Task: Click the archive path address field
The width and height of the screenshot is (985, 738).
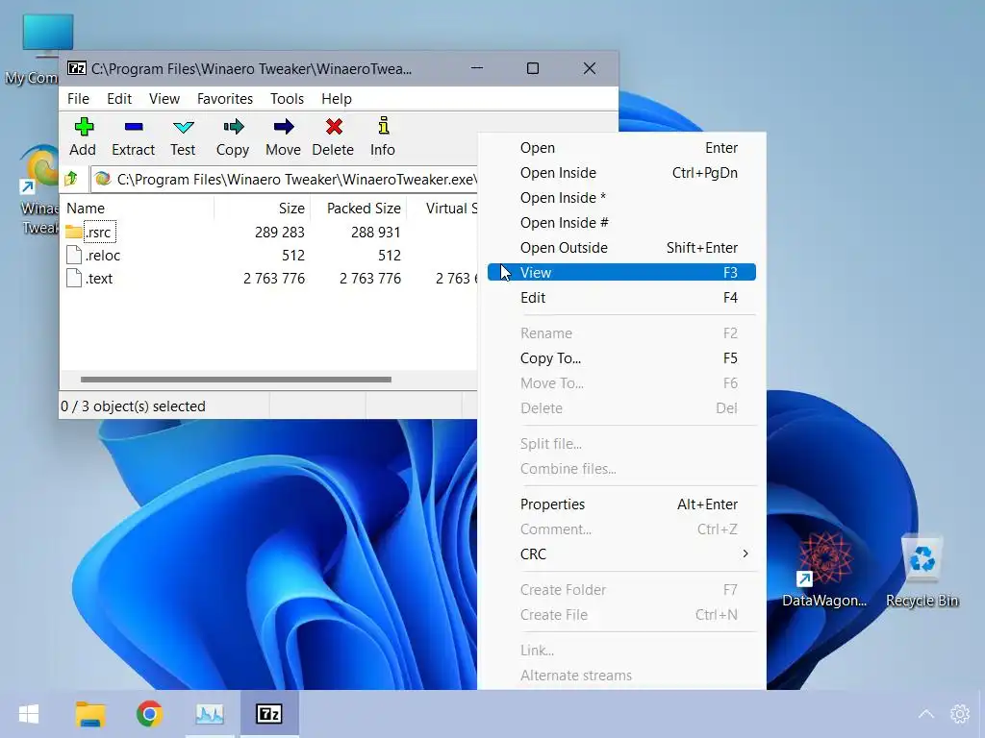Action: click(x=285, y=180)
